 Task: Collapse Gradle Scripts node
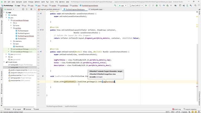point(4,62)
